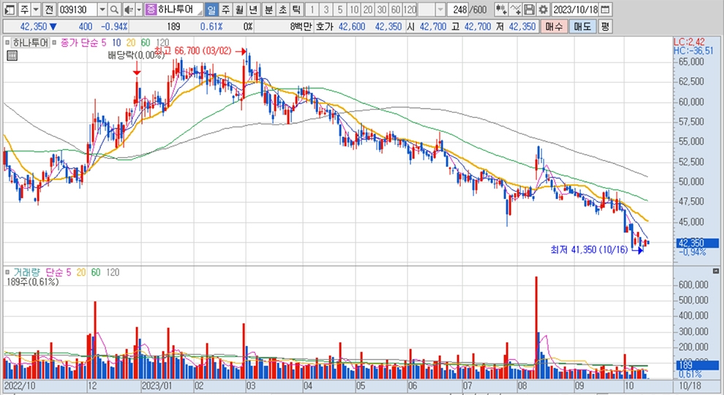724x395 pixels.
Task: Click the add line indicator icon
Action: click(516, 10)
